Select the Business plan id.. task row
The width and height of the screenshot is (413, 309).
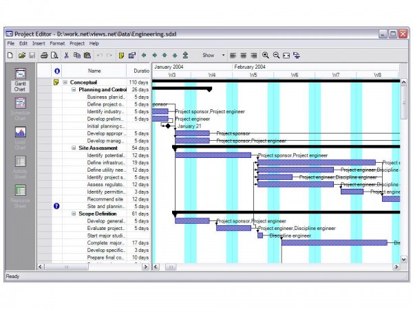coord(94,97)
